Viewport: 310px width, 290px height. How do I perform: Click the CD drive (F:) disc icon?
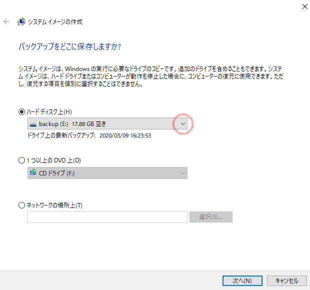[x=33, y=172]
